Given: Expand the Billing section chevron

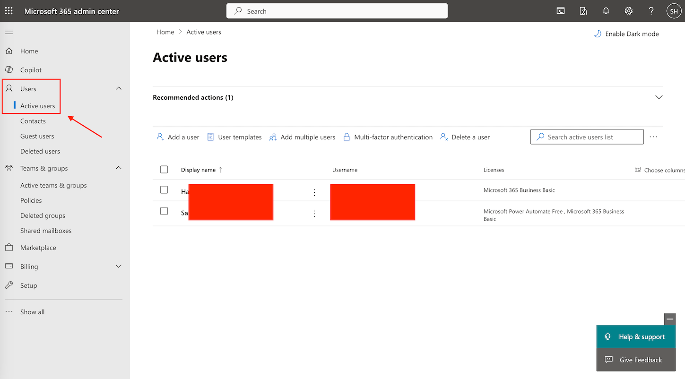Looking at the screenshot, I should tap(119, 266).
